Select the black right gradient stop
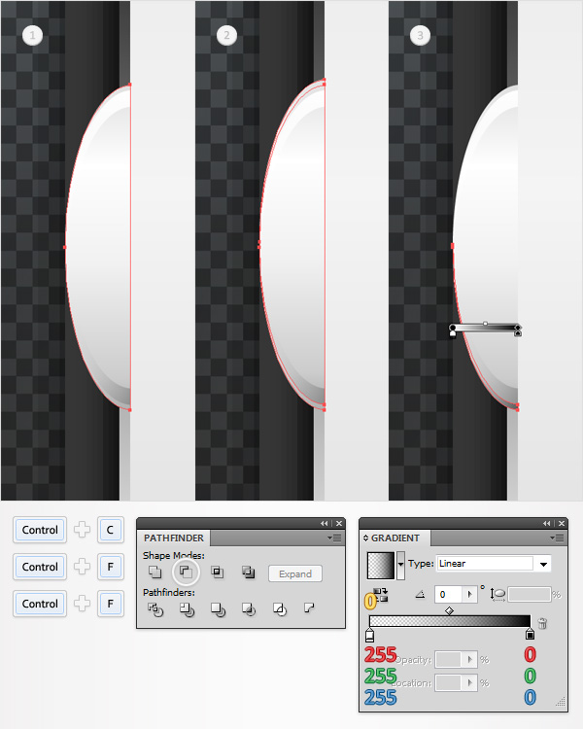 530,634
